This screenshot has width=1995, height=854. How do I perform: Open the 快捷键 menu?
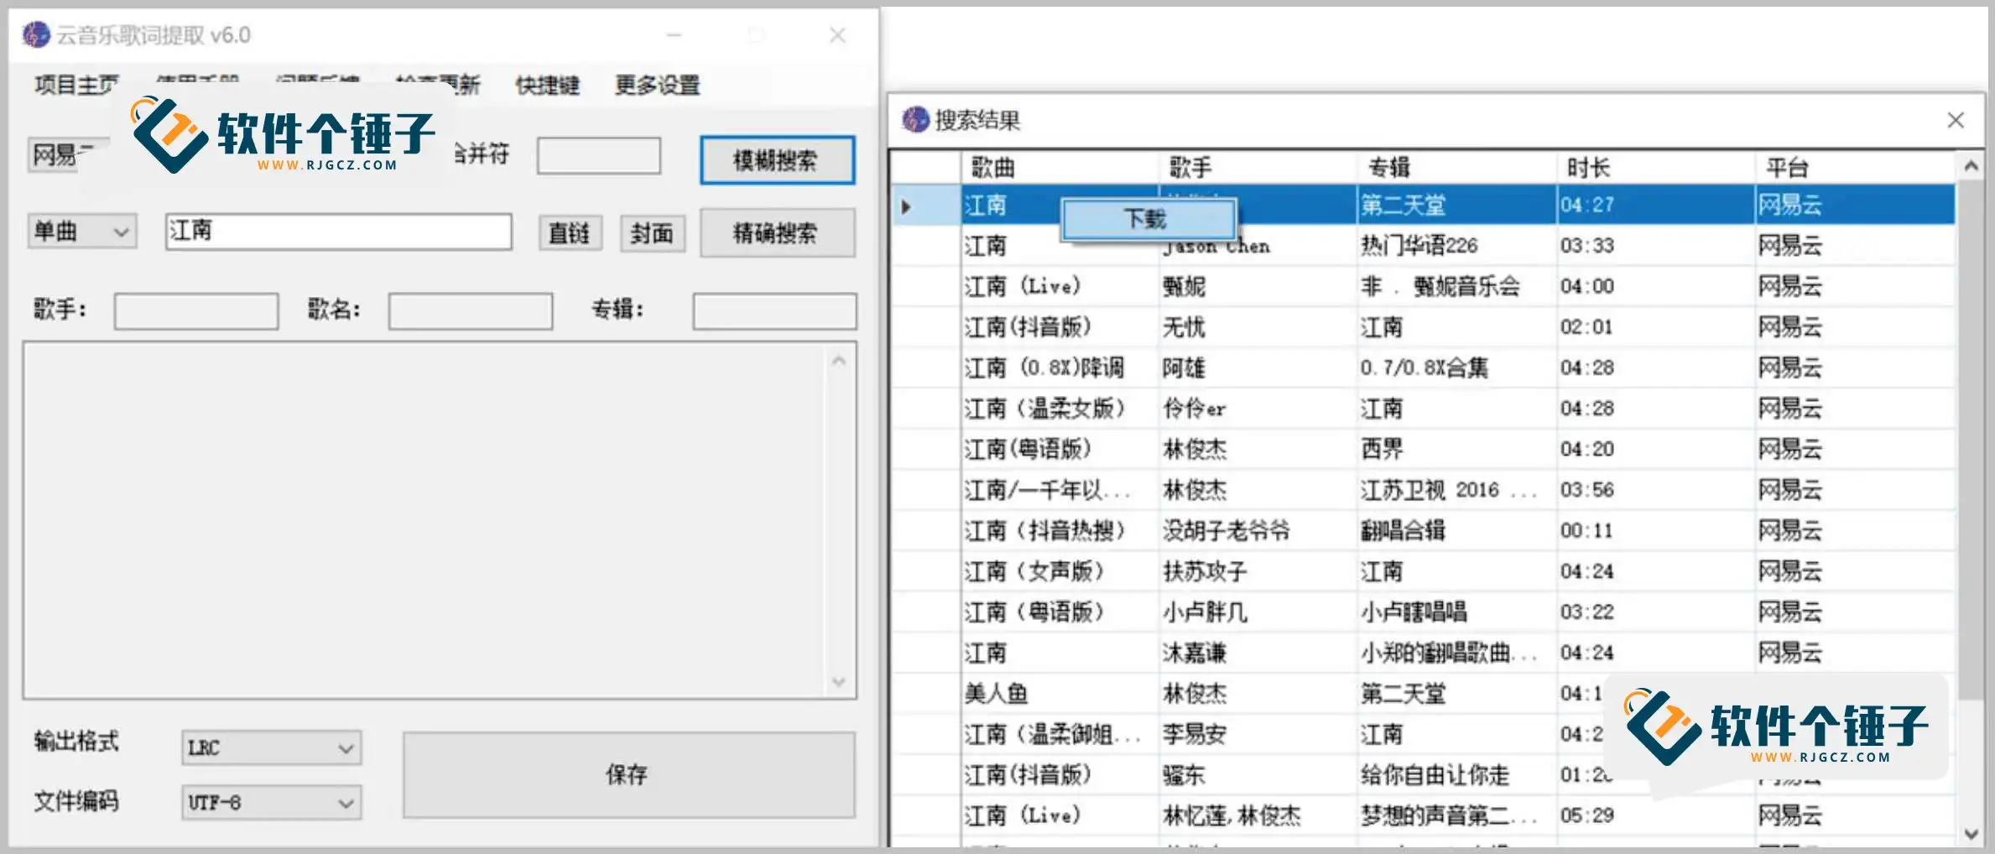pyautogui.click(x=547, y=85)
